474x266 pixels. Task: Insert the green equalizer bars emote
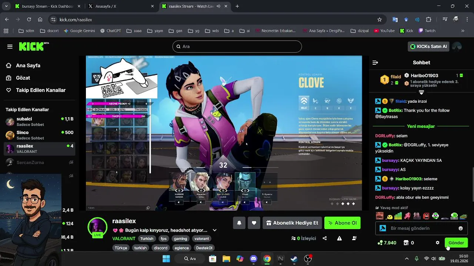coord(398,216)
